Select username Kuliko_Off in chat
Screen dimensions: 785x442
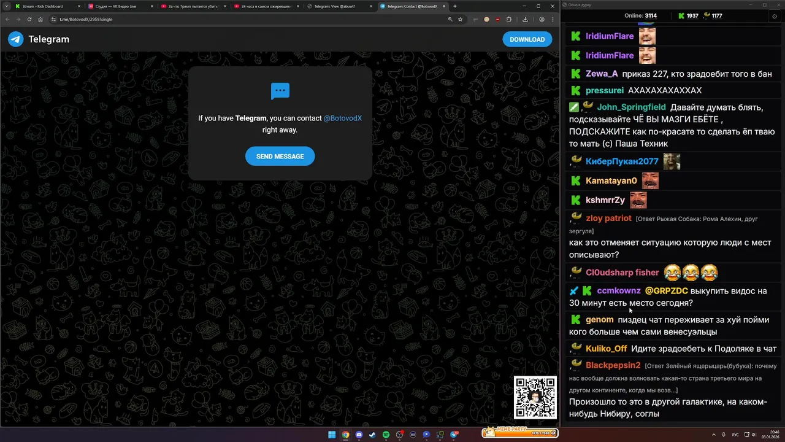point(607,349)
